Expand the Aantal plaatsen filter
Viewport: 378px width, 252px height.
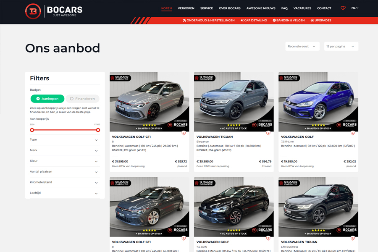[x=65, y=172]
